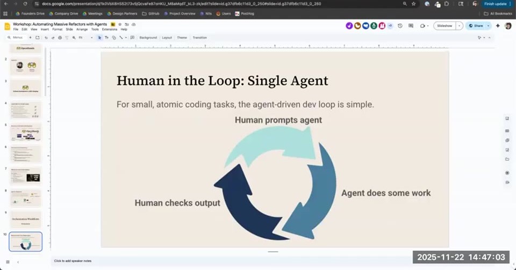516x270 pixels.
Task: Choose the Select arrow cursor tool
Action: (100, 38)
